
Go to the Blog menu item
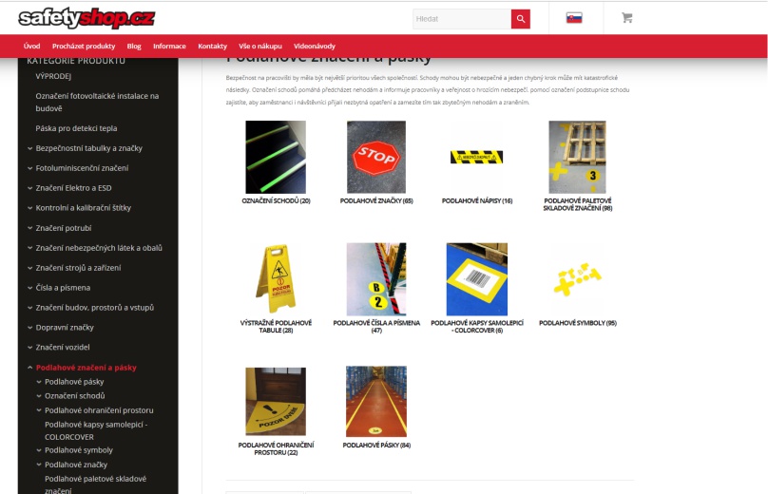134,46
